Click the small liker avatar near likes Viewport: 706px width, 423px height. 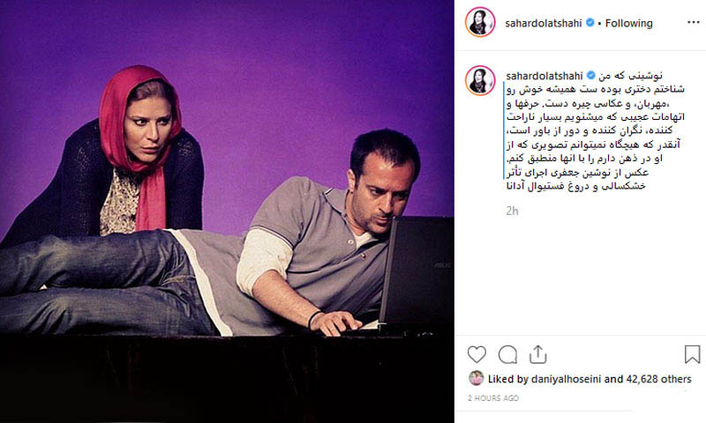(x=476, y=378)
